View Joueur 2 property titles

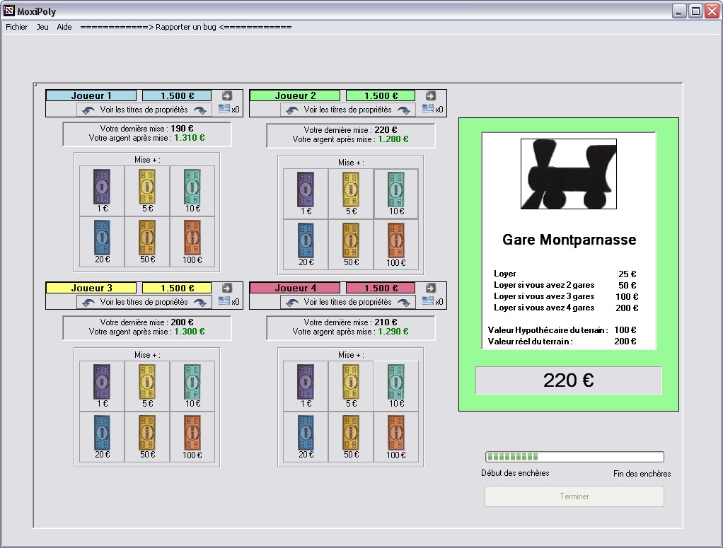(347, 110)
